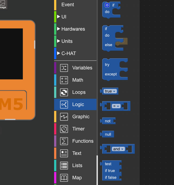
Task: Select the Logic category
Action: coord(78,104)
